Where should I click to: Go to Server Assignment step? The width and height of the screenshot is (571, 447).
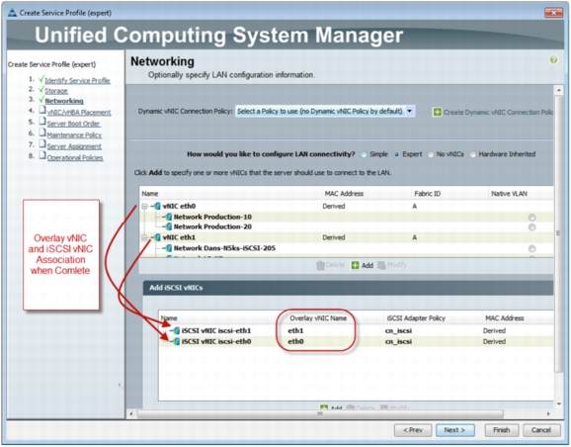click(x=74, y=146)
